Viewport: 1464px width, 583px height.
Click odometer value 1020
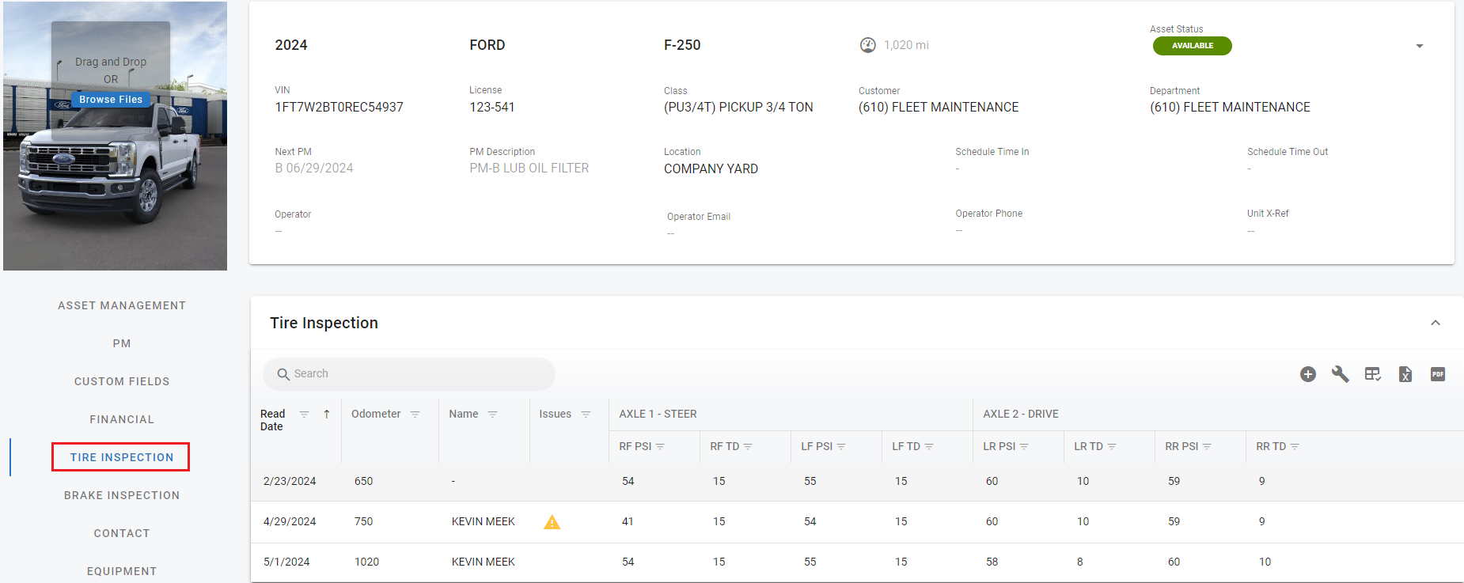(x=366, y=562)
